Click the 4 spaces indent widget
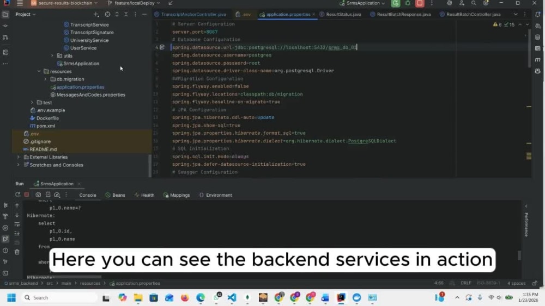This screenshot has width=545, height=306. 516,283
